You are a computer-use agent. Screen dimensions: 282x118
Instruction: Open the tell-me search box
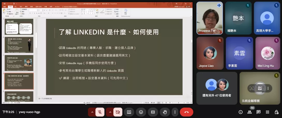(x=70, y=7)
